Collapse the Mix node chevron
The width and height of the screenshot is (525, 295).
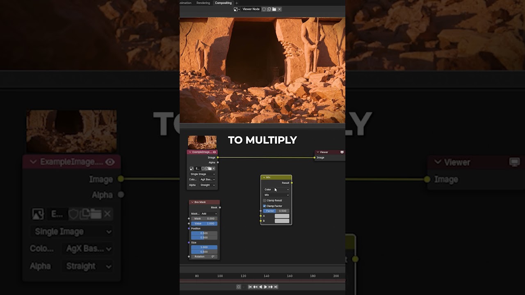pyautogui.click(x=264, y=177)
